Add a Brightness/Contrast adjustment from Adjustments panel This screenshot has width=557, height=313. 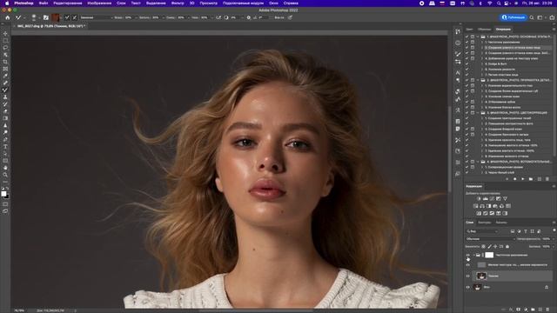[479, 199]
